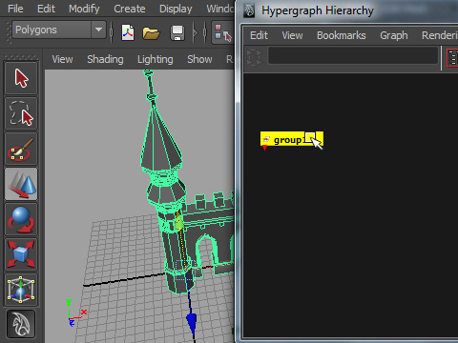Open the viewport Show menu
This screenshot has height=343, width=458.
click(x=199, y=59)
